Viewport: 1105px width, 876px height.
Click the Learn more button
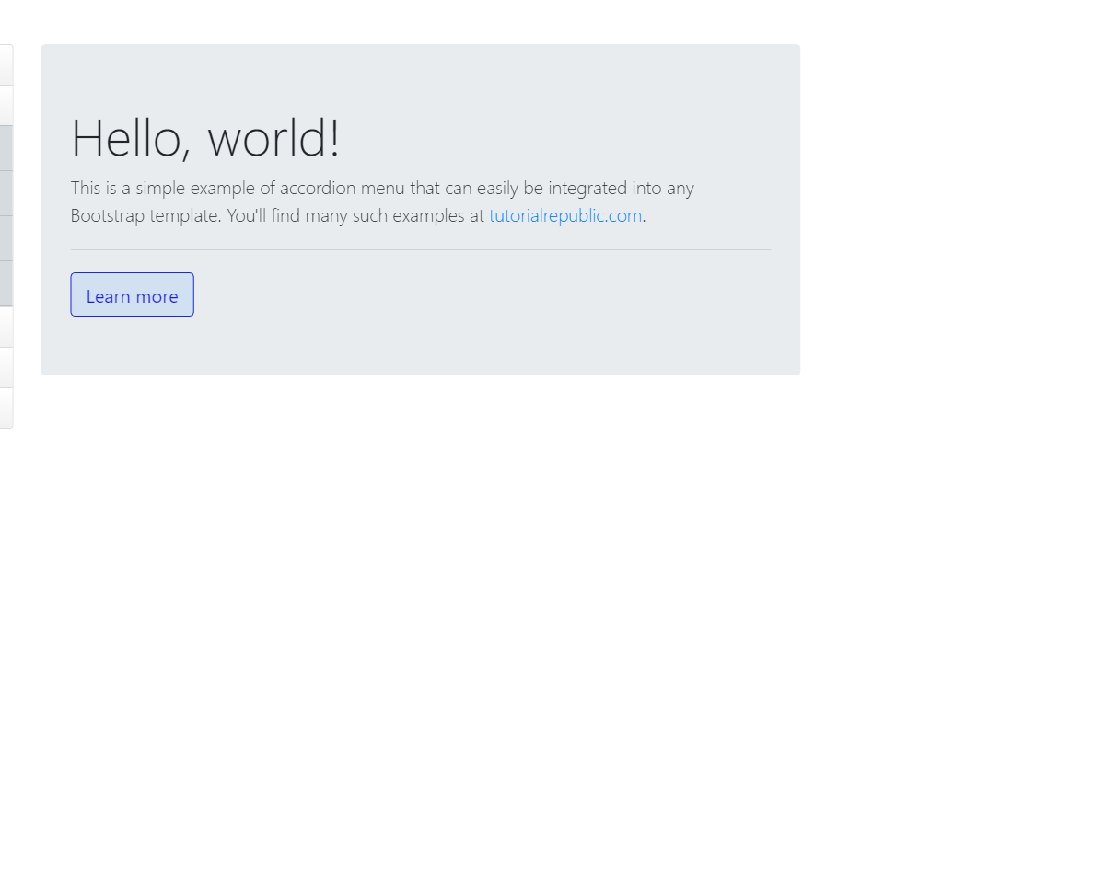[x=132, y=294]
